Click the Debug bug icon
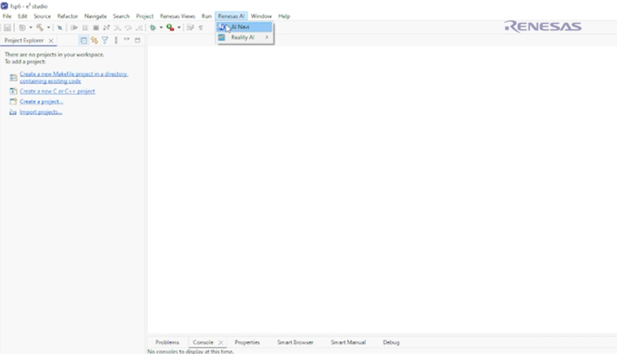Screen dimensions: 617x354 pos(153,27)
